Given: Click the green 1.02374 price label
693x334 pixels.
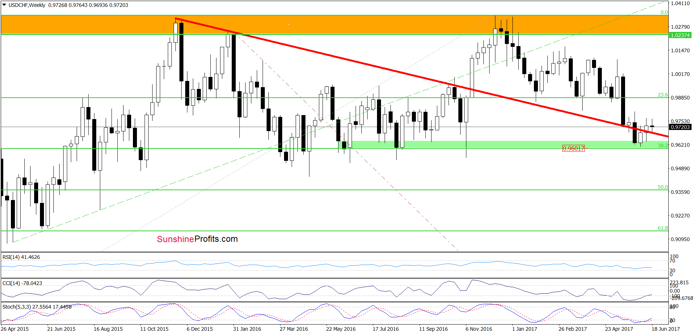Looking at the screenshot, I should pos(680,35).
